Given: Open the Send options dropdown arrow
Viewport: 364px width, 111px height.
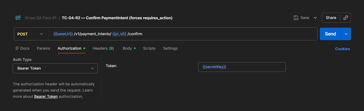Looking at the screenshot, I should (x=346, y=34).
